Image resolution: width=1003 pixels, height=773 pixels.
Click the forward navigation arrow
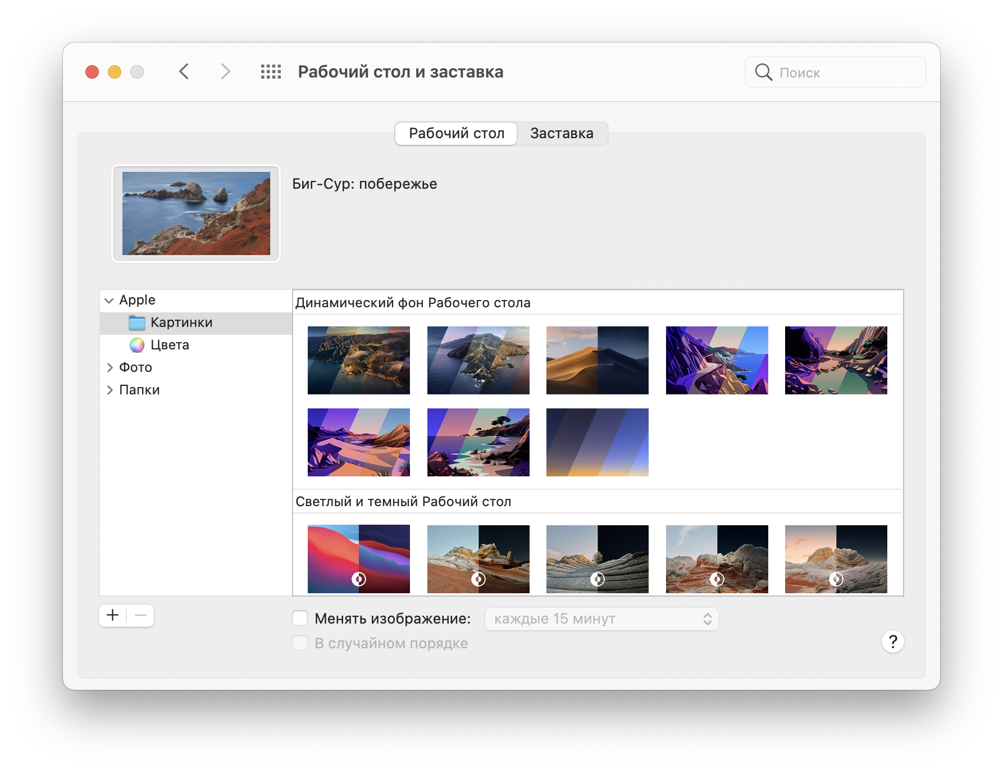[x=225, y=72]
